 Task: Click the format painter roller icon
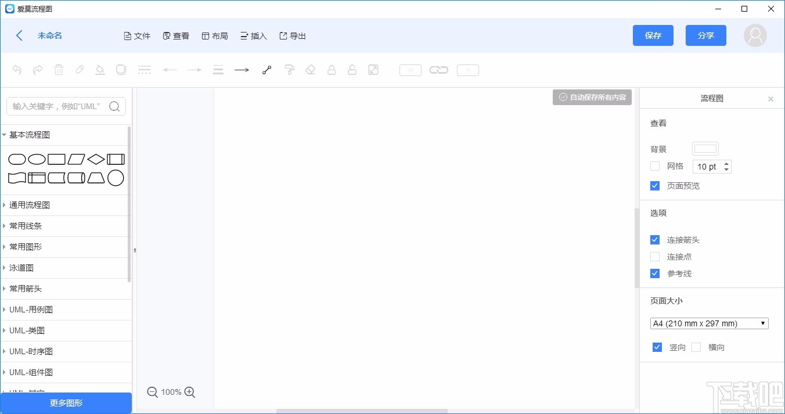coord(289,70)
